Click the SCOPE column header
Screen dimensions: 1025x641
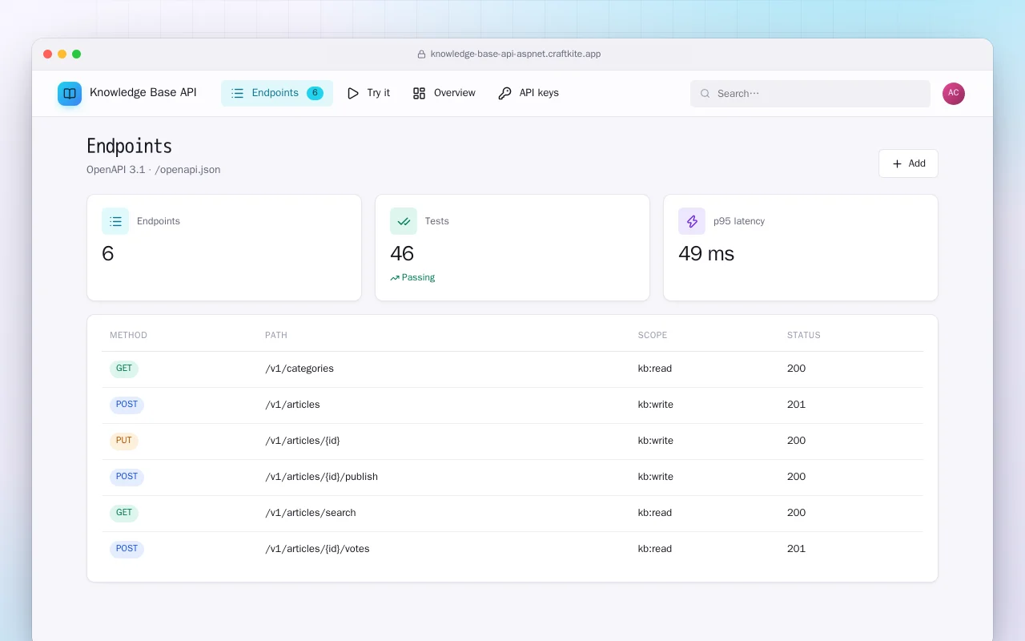[653, 336]
